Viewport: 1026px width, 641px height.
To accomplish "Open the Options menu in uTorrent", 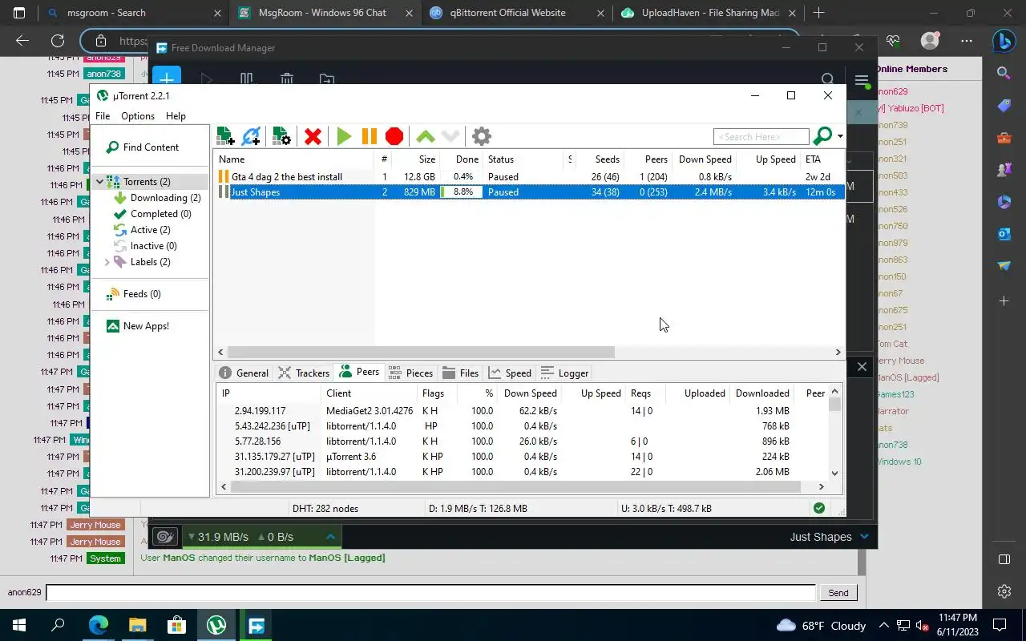I will (x=138, y=116).
